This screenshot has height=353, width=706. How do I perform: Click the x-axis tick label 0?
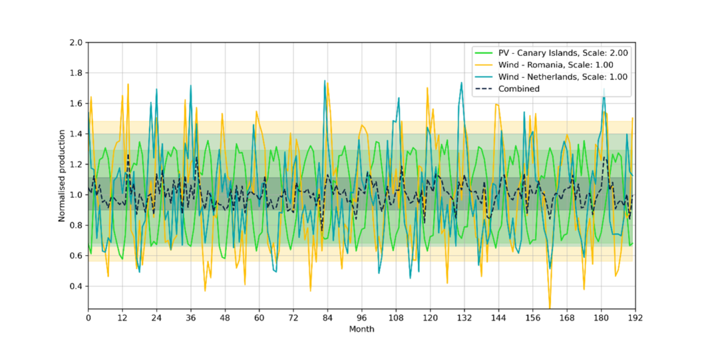(x=88, y=319)
